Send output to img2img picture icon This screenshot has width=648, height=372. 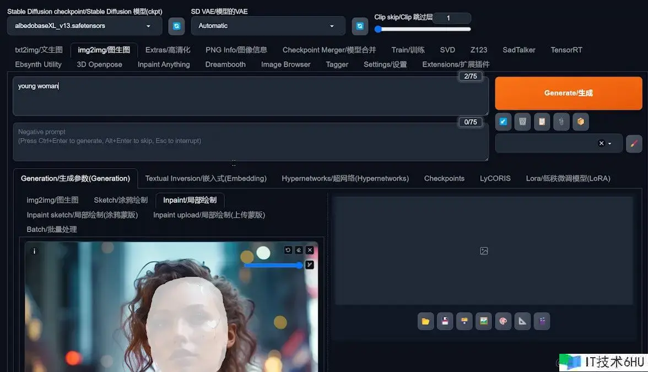[x=484, y=322]
